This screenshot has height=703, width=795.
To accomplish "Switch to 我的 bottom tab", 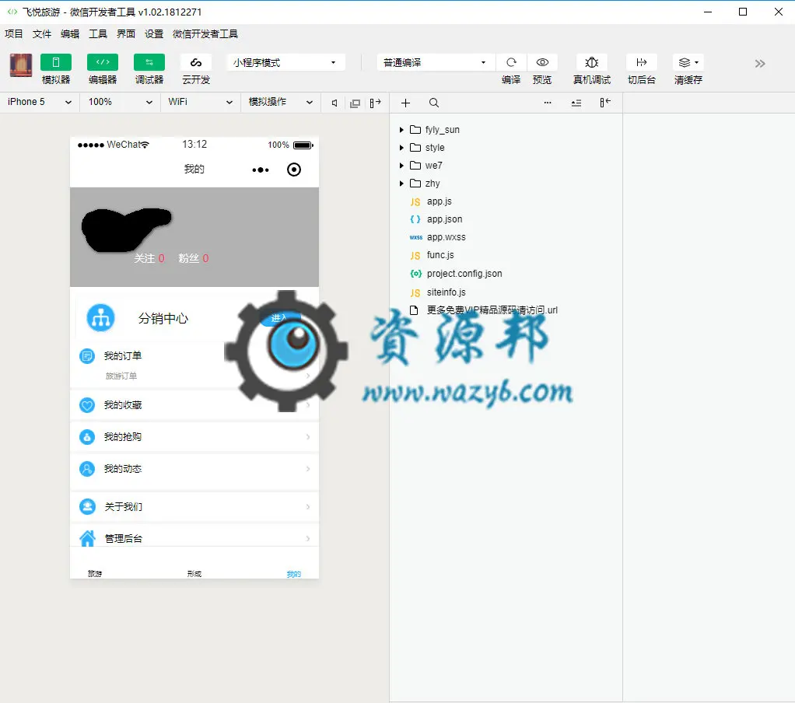I will [x=293, y=573].
